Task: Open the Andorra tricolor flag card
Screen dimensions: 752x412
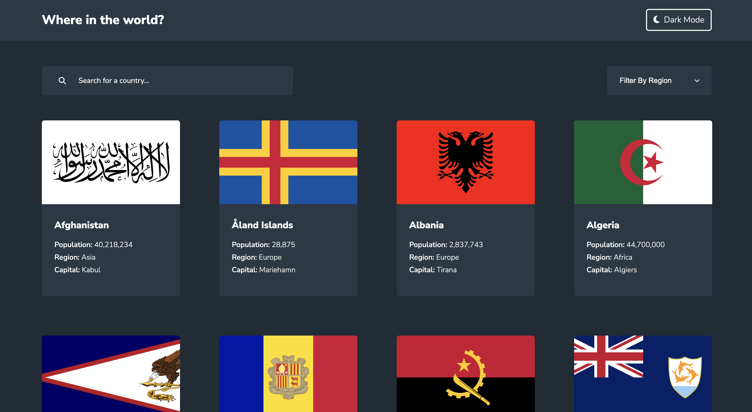Action: coord(288,374)
